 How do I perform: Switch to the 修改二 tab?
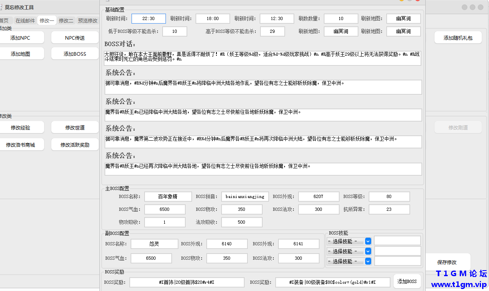[x=66, y=20]
